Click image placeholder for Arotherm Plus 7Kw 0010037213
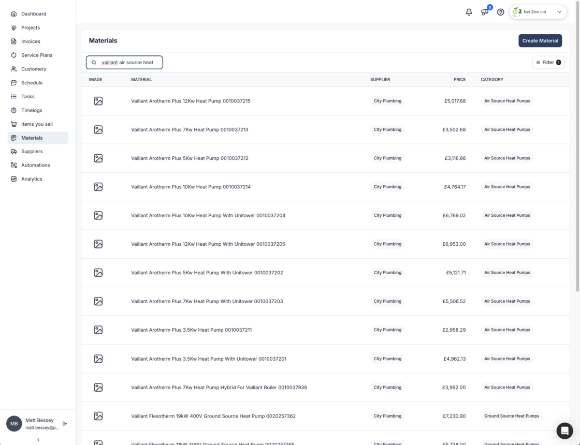This screenshot has height=445, width=580. 98,130
